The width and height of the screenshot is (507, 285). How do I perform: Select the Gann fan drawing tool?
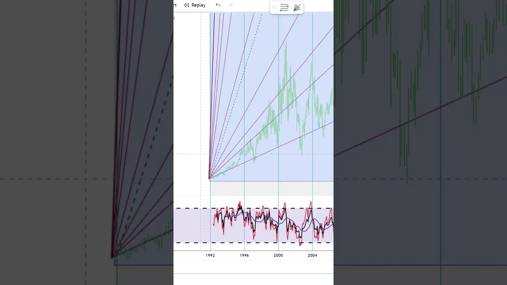click(297, 8)
